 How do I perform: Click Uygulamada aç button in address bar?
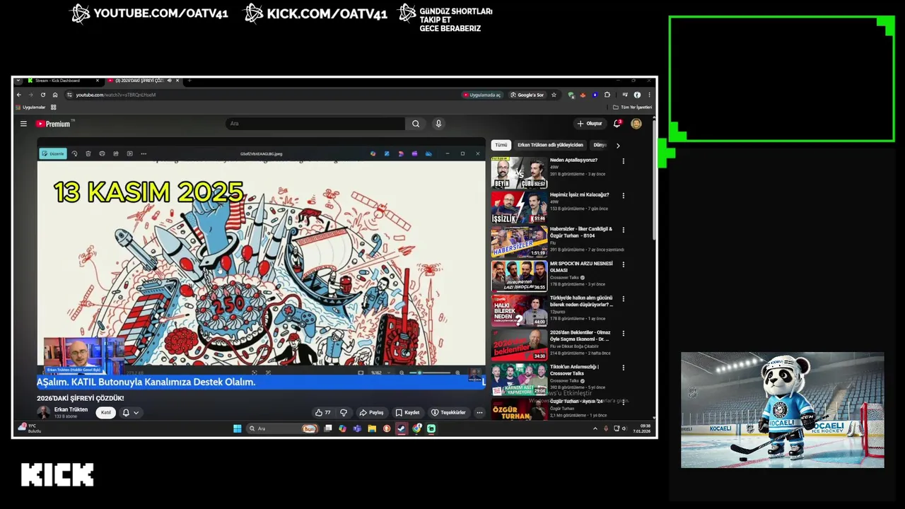click(x=482, y=95)
